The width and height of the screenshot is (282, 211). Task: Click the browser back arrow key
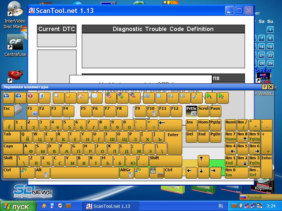tap(8, 98)
